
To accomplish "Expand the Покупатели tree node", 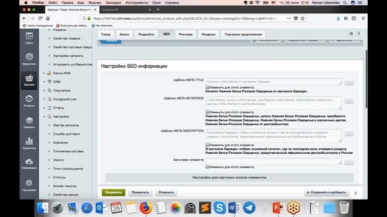I will pos(44,90).
